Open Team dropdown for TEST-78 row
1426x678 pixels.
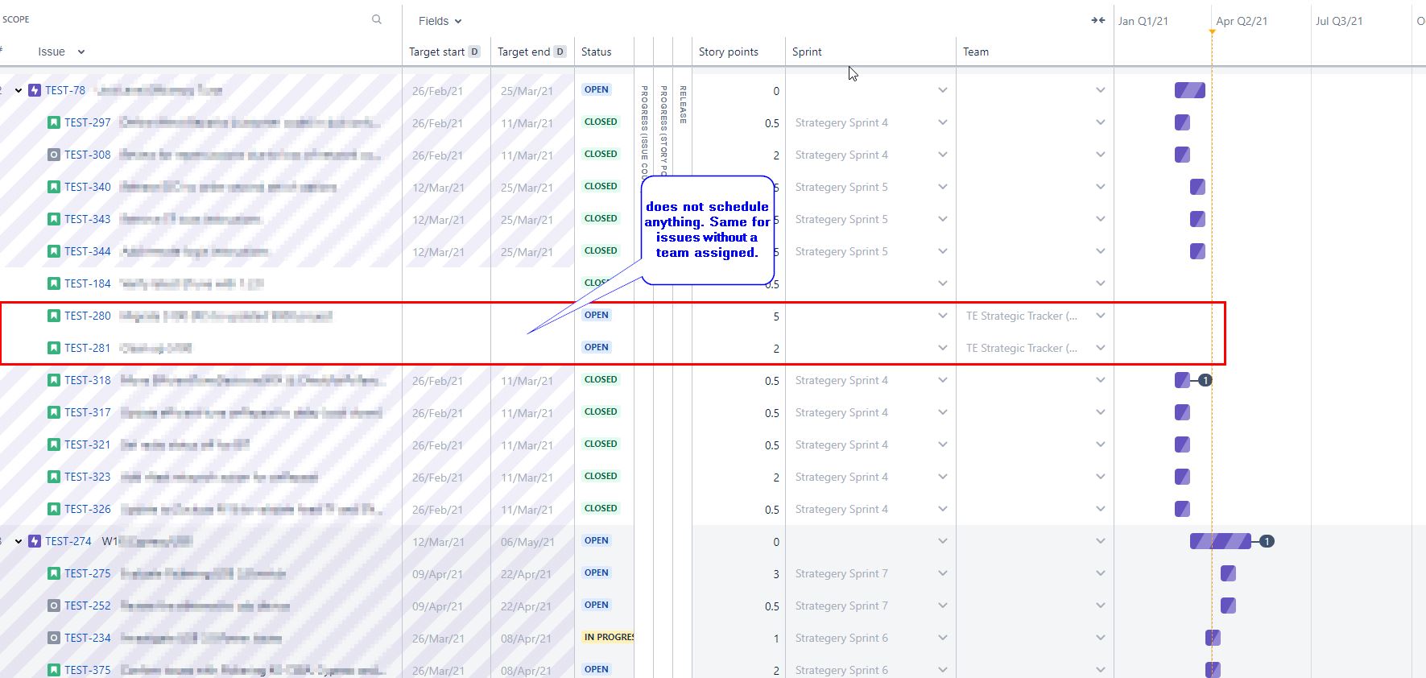point(1101,90)
